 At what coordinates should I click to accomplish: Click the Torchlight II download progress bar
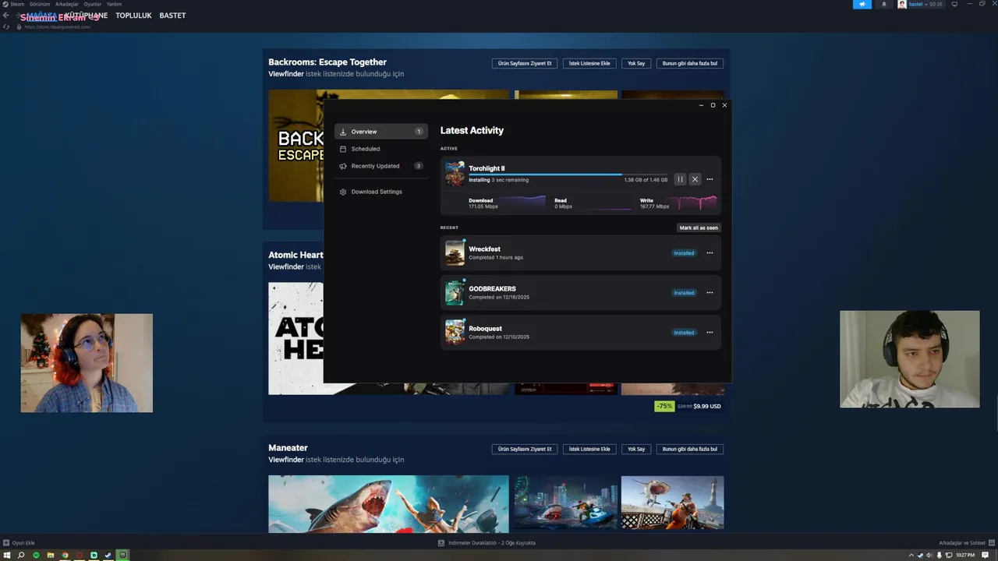568,175
